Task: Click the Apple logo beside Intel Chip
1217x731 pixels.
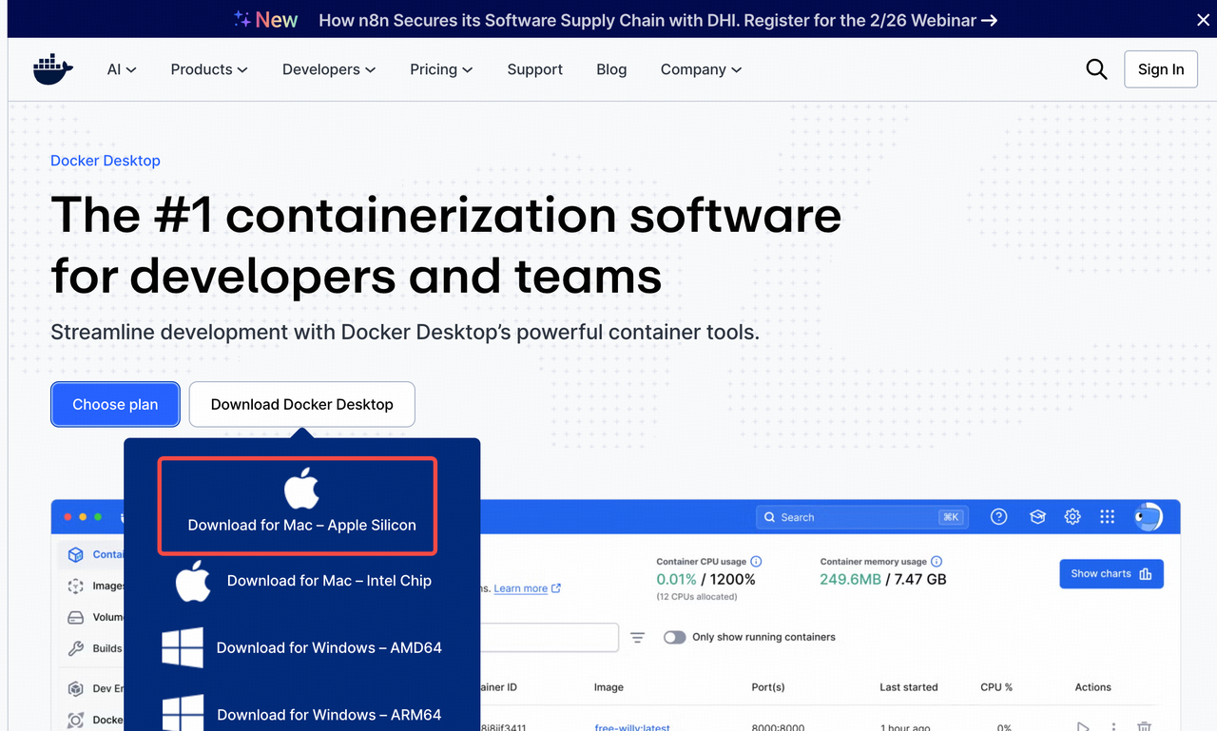Action: (x=193, y=581)
